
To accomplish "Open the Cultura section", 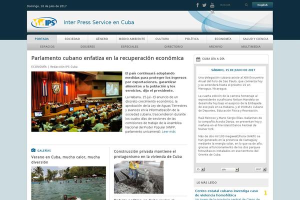I will pyautogui.click(x=162, y=39).
